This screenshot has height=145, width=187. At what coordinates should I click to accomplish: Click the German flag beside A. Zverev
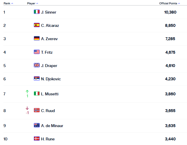coord(36,39)
